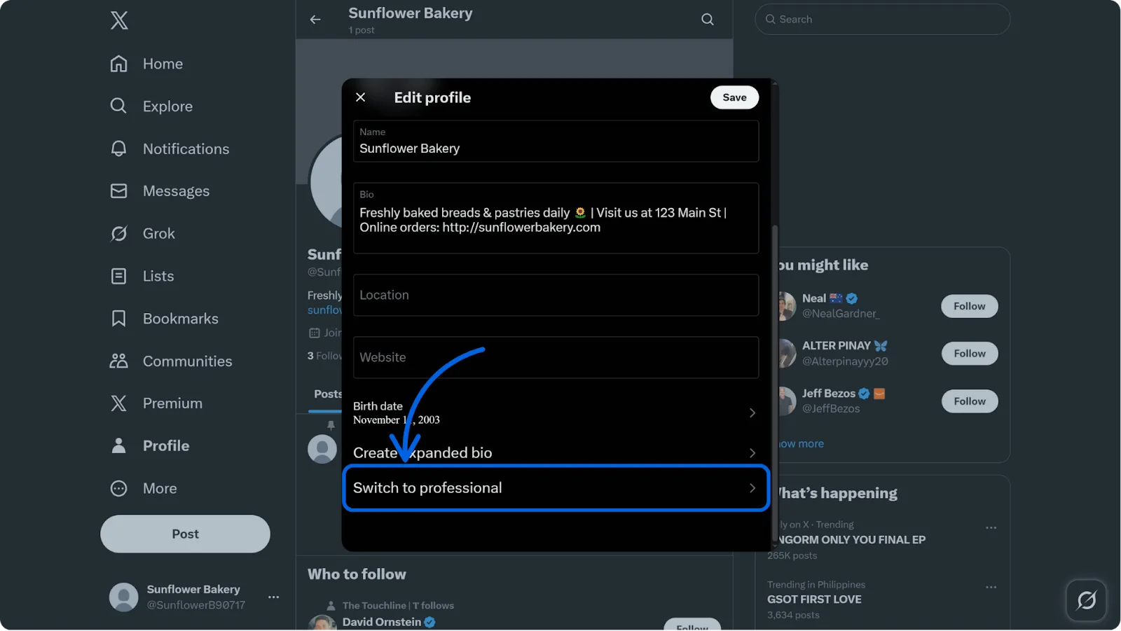1121x631 pixels.
Task: Select the Communities icon
Action: (119, 361)
